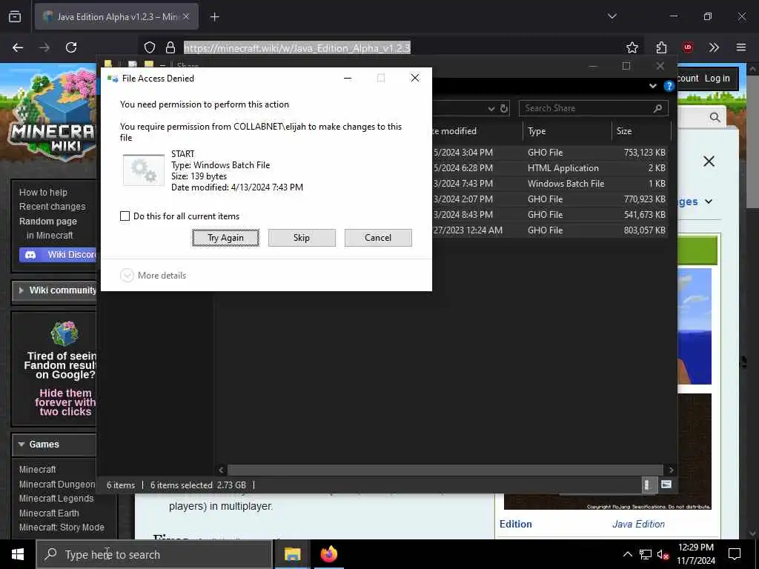Open 'How to help' wiki link
Image resolution: width=759 pixels, height=569 pixels.
[x=43, y=193]
